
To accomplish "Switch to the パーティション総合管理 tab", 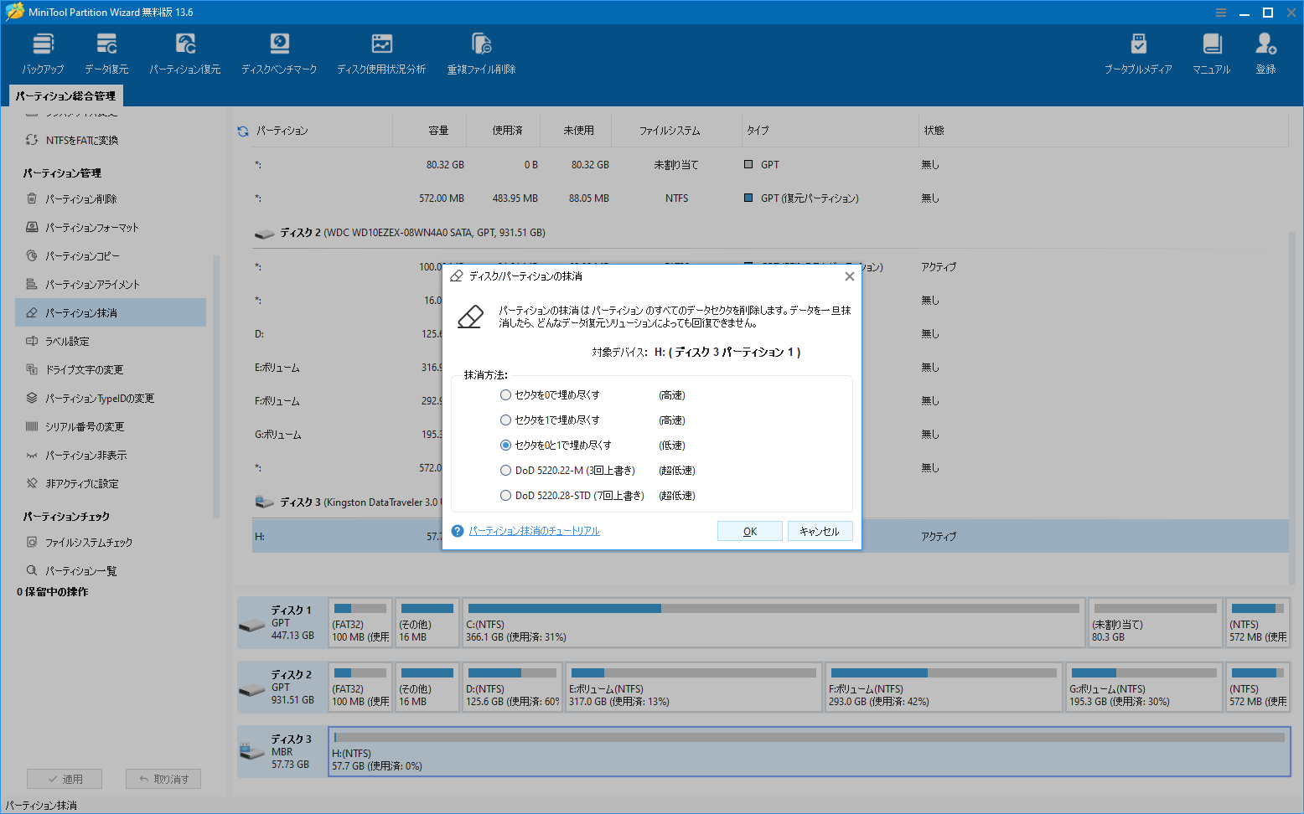I will [x=65, y=95].
